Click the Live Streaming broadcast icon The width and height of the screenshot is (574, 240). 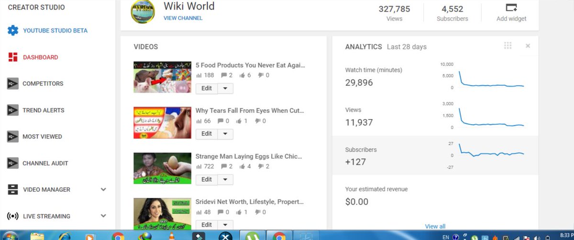tap(13, 216)
